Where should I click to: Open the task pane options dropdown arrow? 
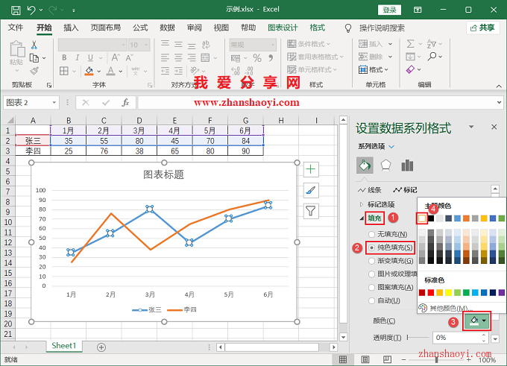471,127
